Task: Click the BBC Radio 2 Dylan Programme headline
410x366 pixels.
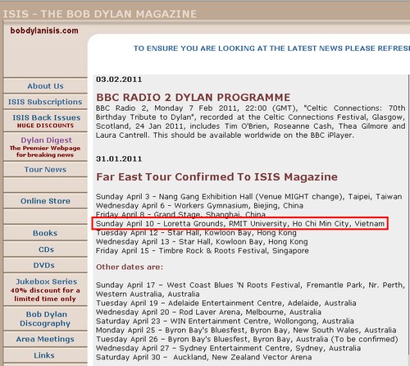Action: (193, 98)
